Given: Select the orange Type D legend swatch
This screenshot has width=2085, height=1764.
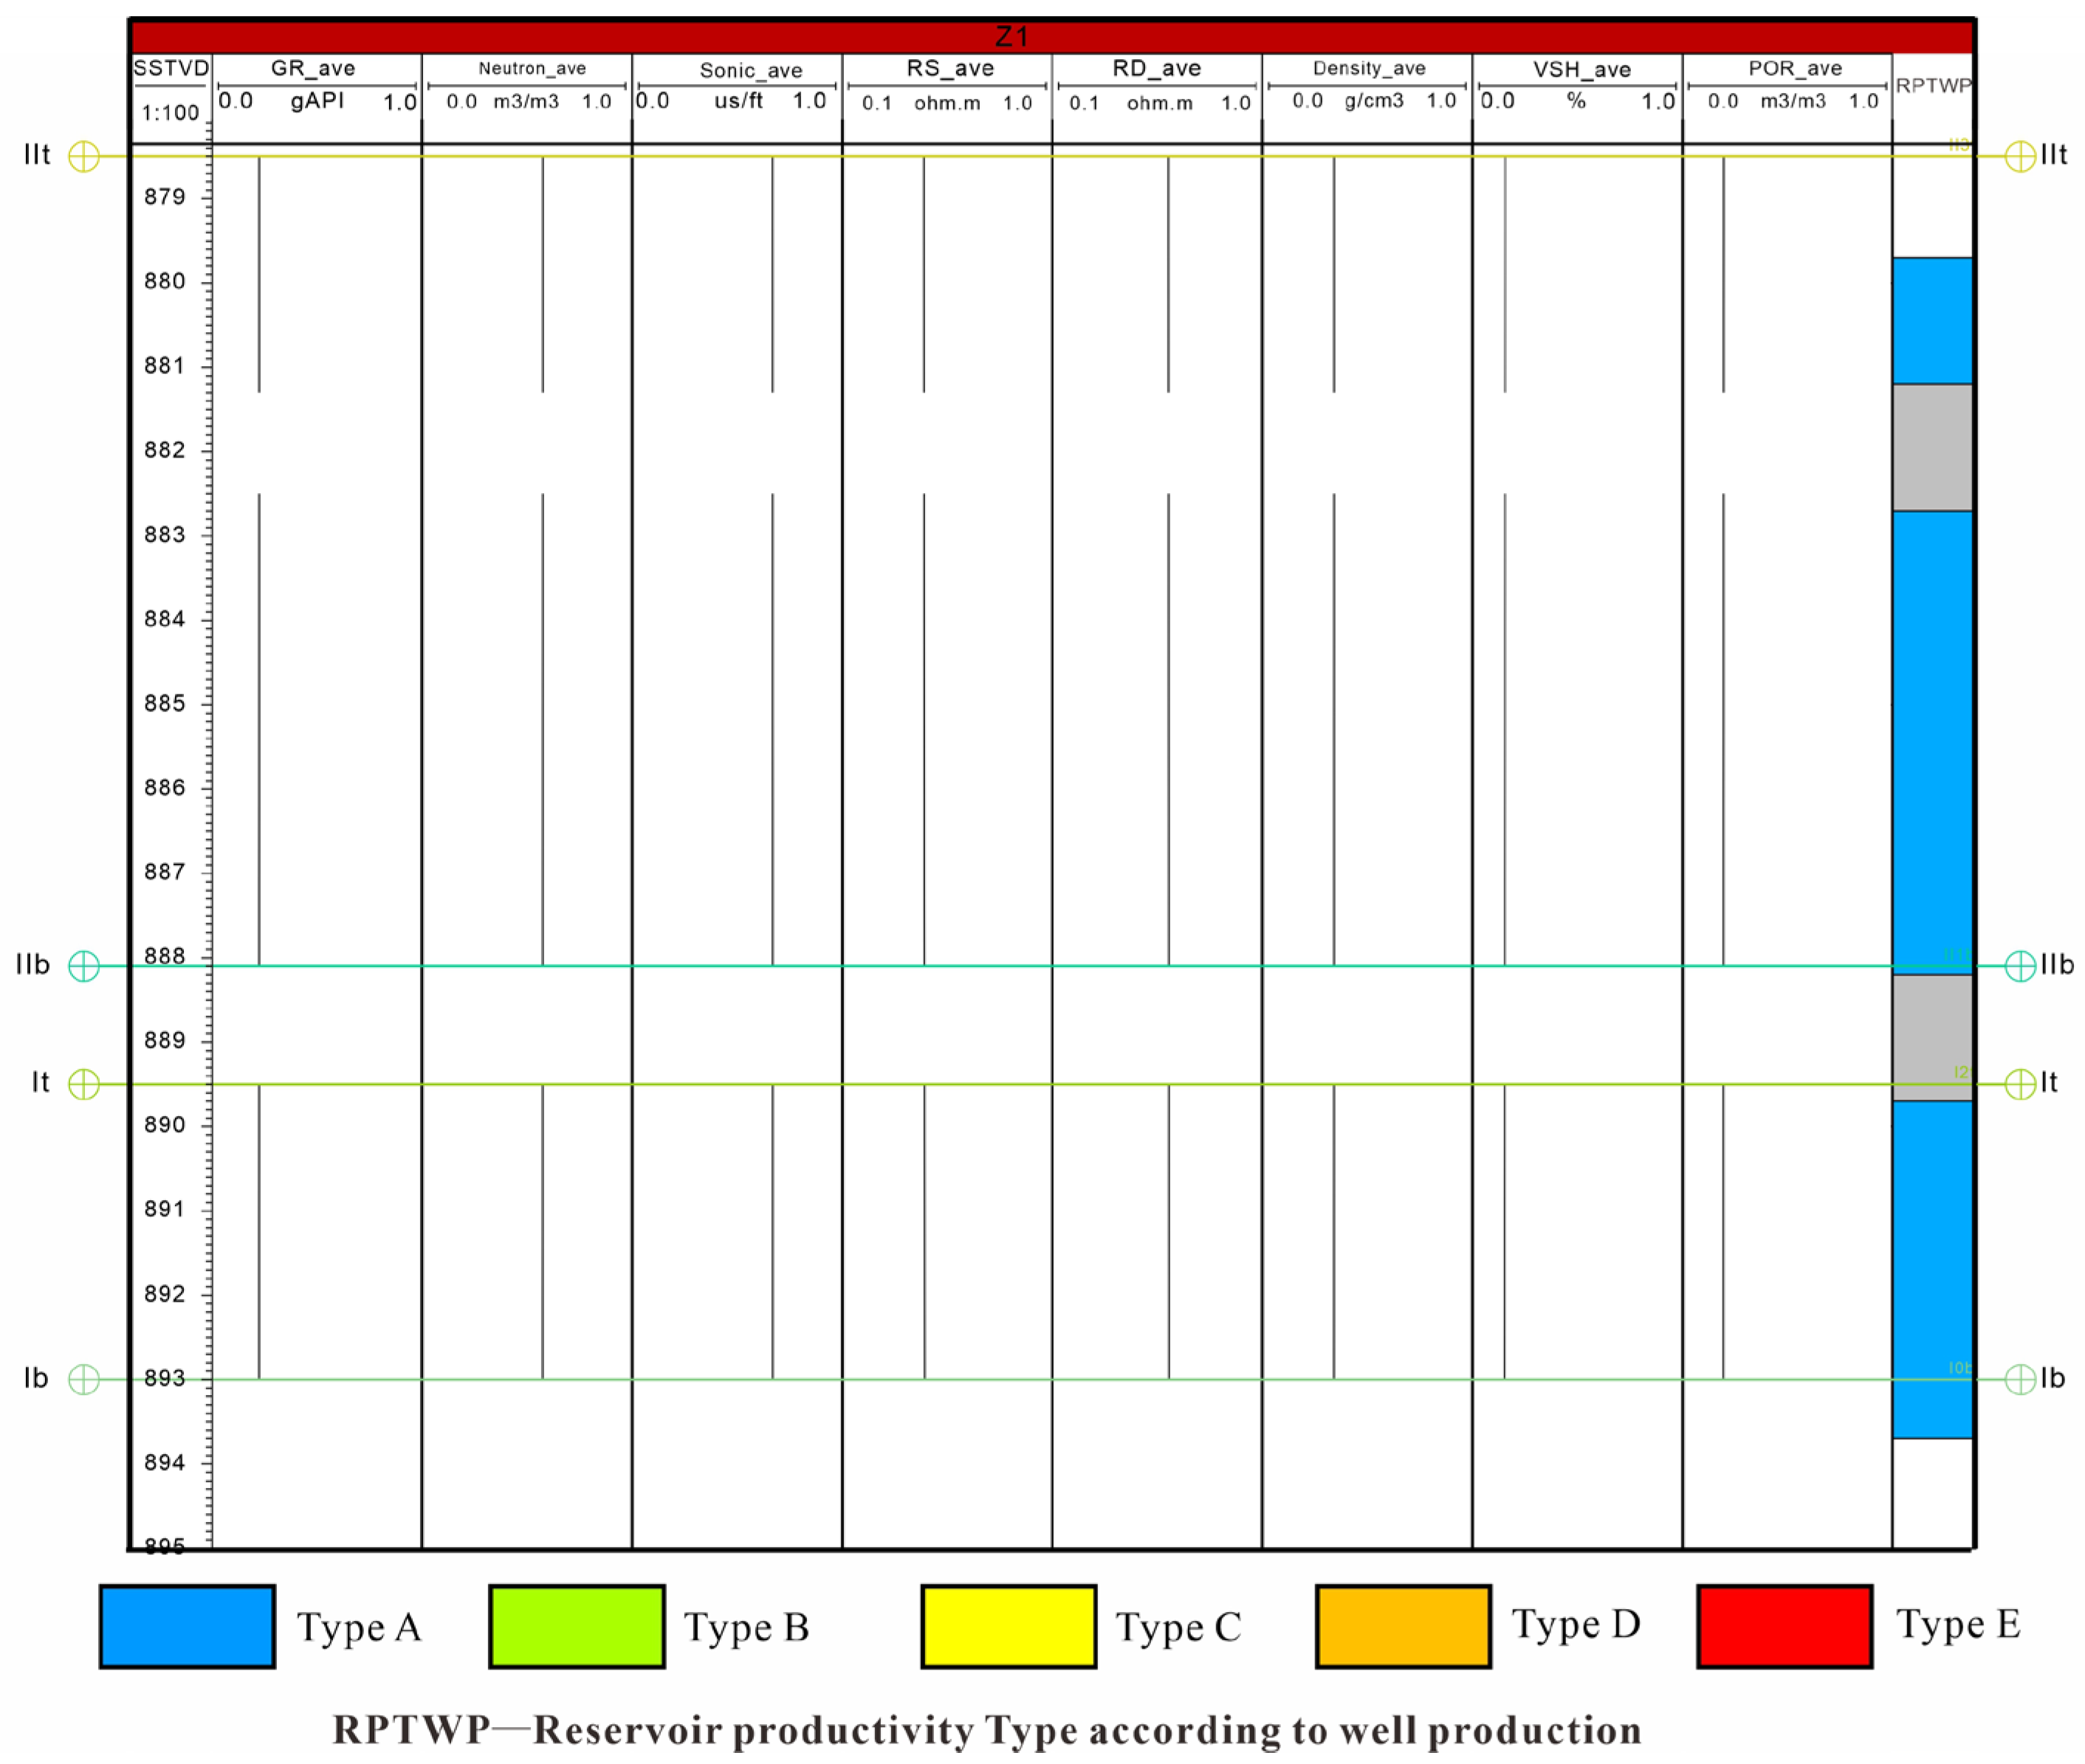Looking at the screenshot, I should [x=1403, y=1626].
